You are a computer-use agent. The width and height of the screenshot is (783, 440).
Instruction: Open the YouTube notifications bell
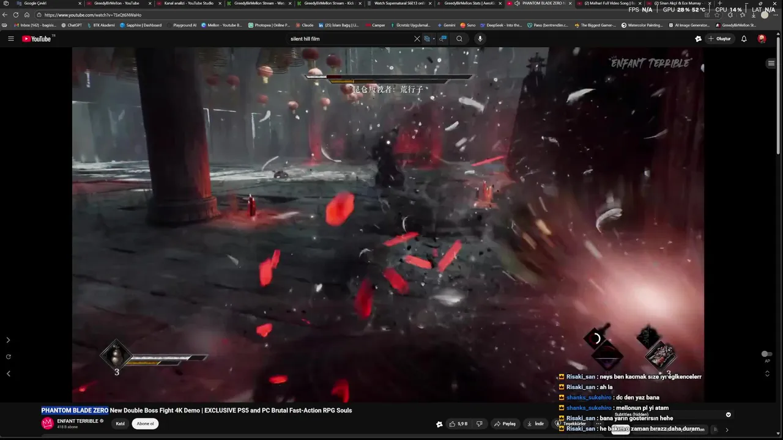coord(744,38)
